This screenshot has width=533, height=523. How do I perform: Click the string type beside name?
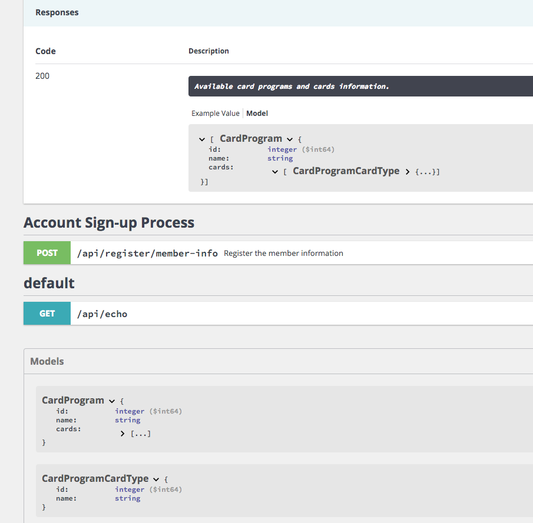coord(280,158)
